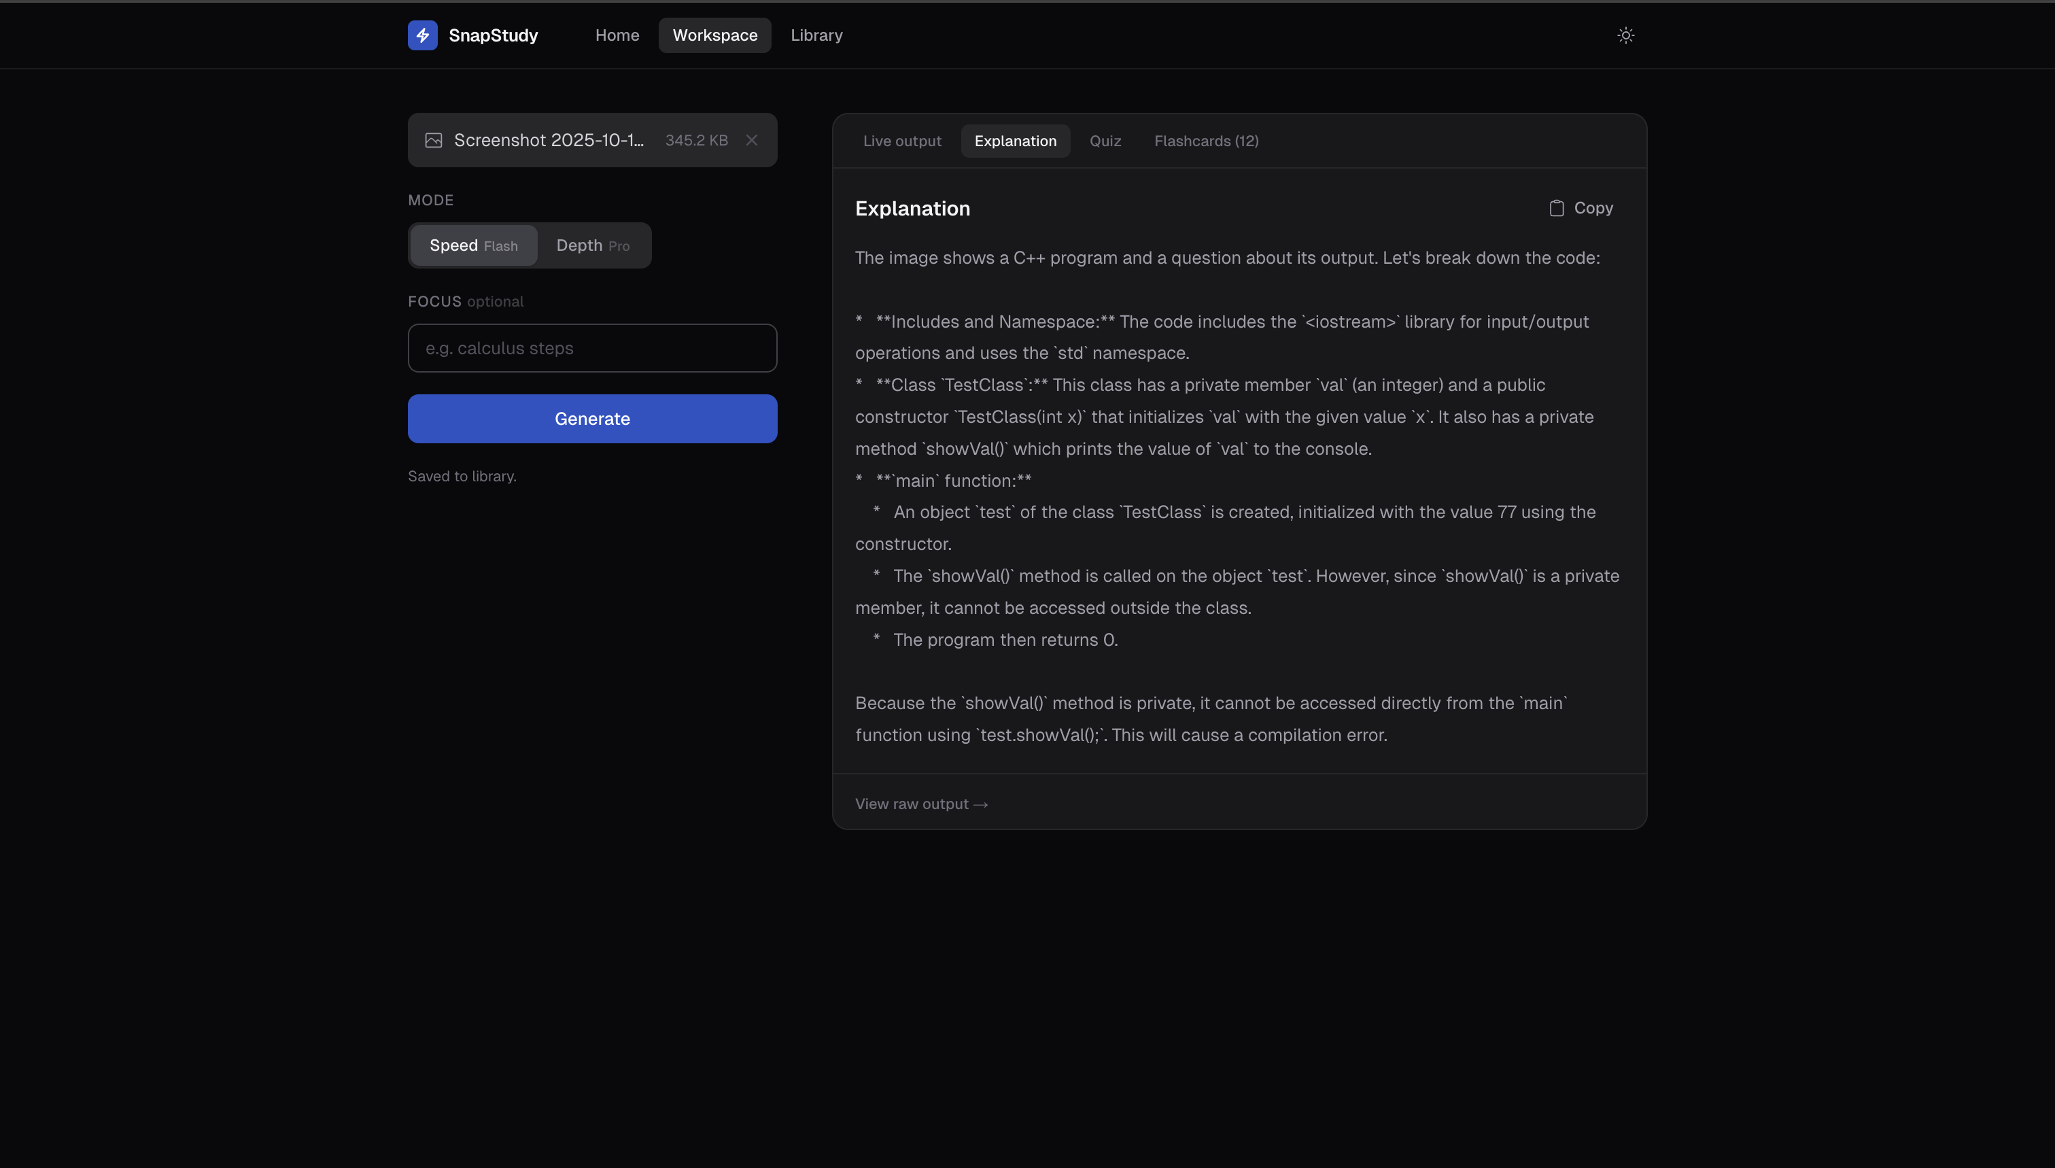Click the clipboard Copy icon

click(1556, 209)
